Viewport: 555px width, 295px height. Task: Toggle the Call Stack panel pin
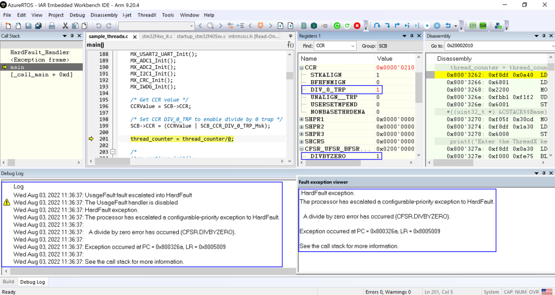pyautogui.click(x=72, y=36)
